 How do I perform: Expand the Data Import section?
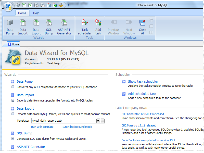[x=13, y=100]
